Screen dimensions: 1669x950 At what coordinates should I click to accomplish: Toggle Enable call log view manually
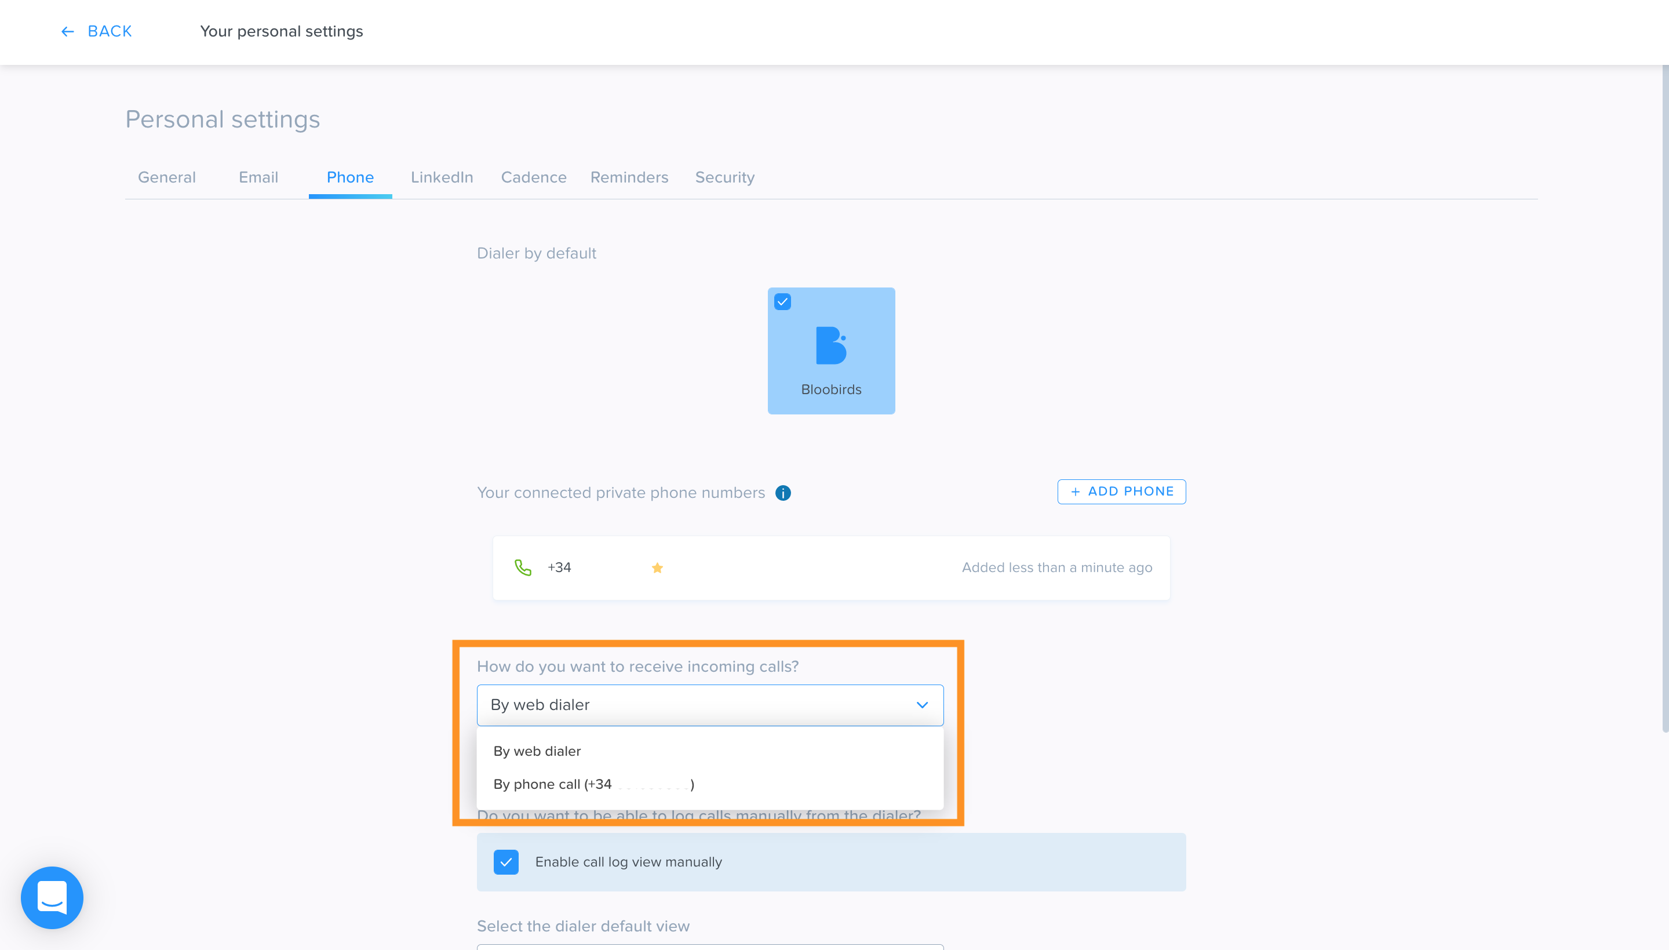505,862
